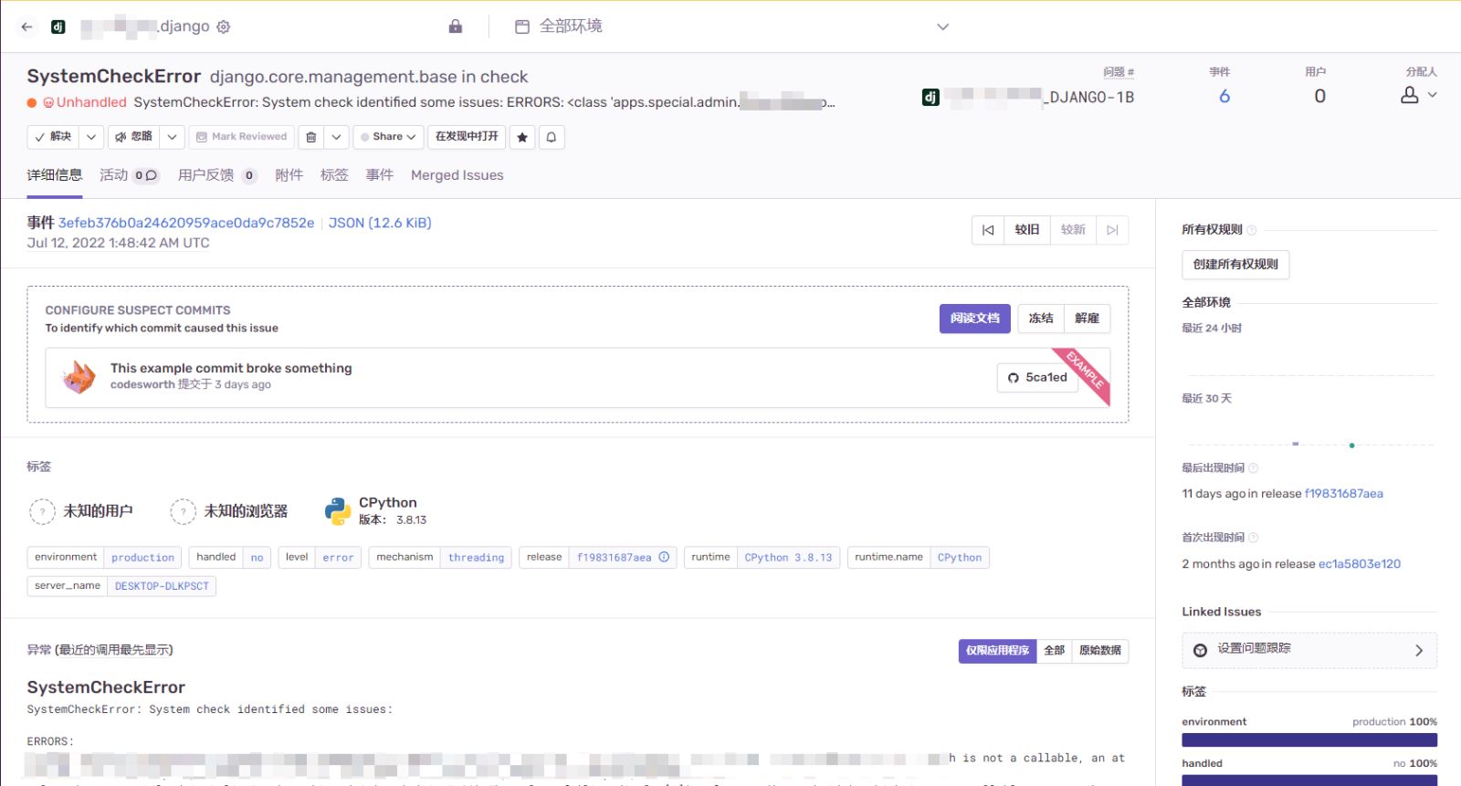1461x786 pixels.
Task: Bookmark the issue with star icon
Action: (x=522, y=137)
